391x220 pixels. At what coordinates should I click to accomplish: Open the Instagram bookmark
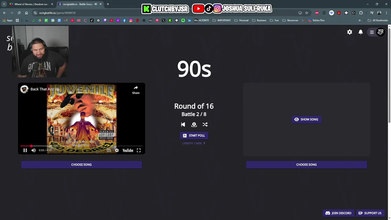[x=131, y=20]
